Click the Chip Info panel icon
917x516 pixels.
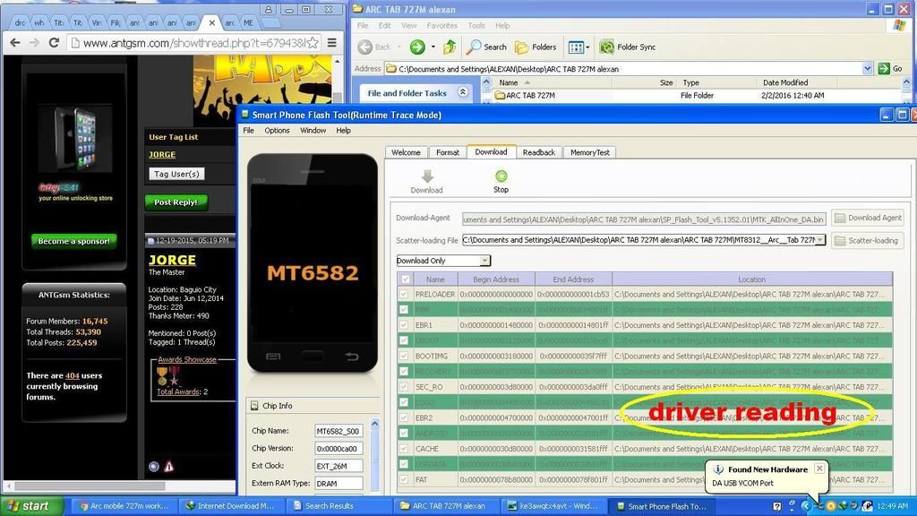pyautogui.click(x=254, y=406)
